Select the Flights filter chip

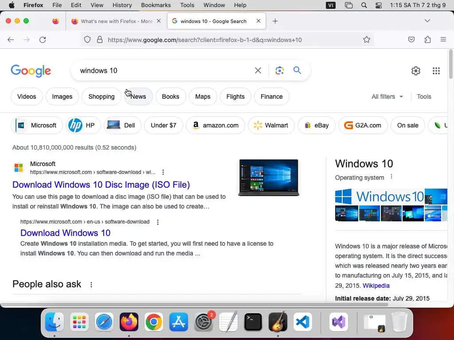click(235, 97)
